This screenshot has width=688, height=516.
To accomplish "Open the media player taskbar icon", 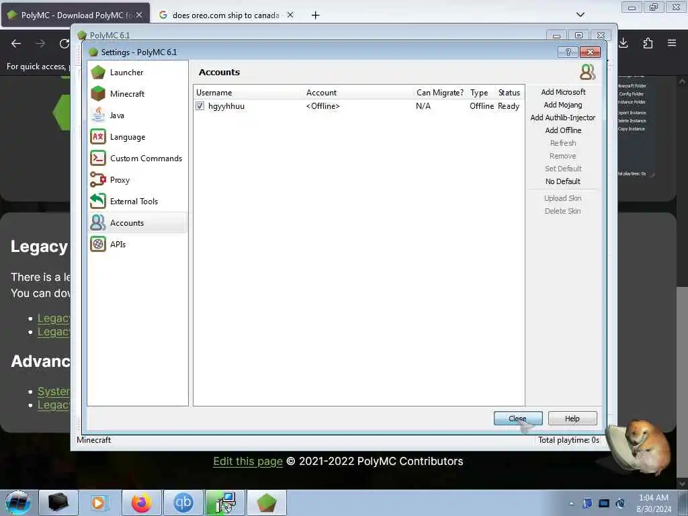I will [x=99, y=503].
